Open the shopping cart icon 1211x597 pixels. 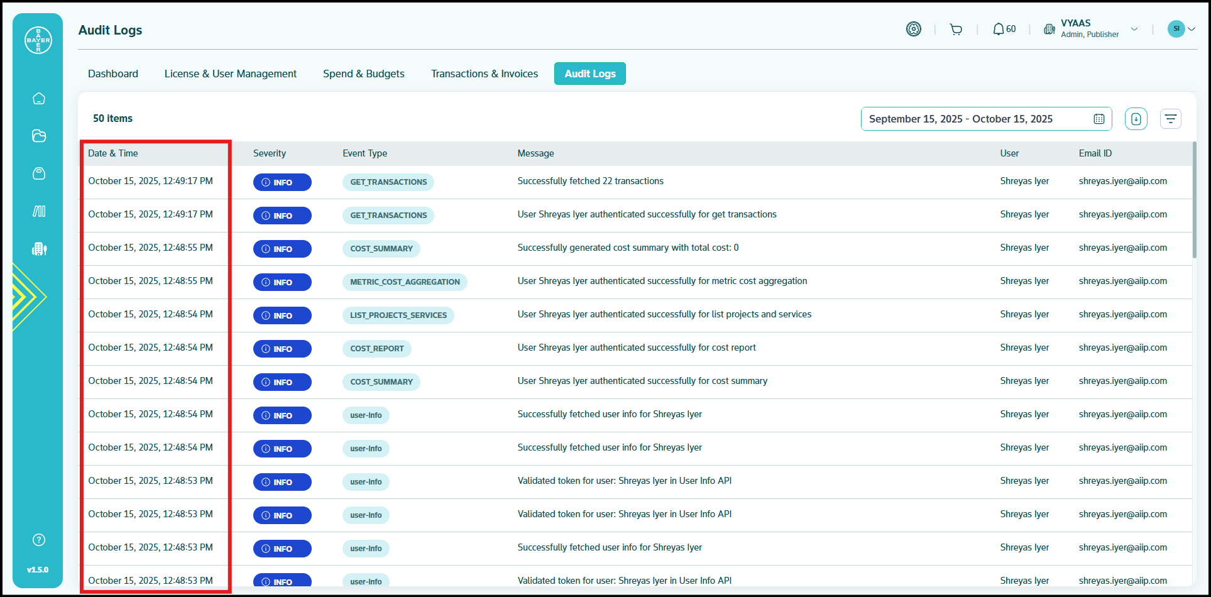(x=956, y=30)
